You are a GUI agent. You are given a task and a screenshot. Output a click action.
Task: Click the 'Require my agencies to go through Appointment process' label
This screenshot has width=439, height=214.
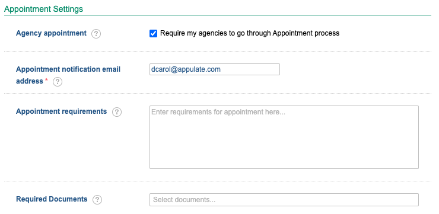click(x=250, y=33)
